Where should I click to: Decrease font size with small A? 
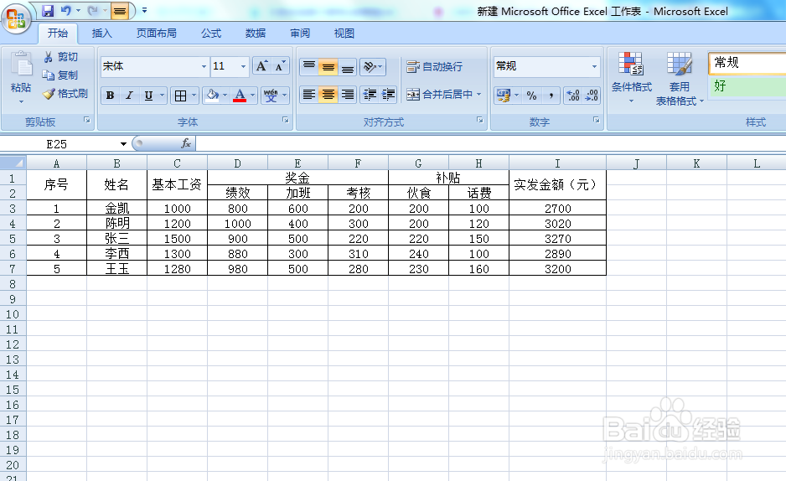pyautogui.click(x=280, y=66)
